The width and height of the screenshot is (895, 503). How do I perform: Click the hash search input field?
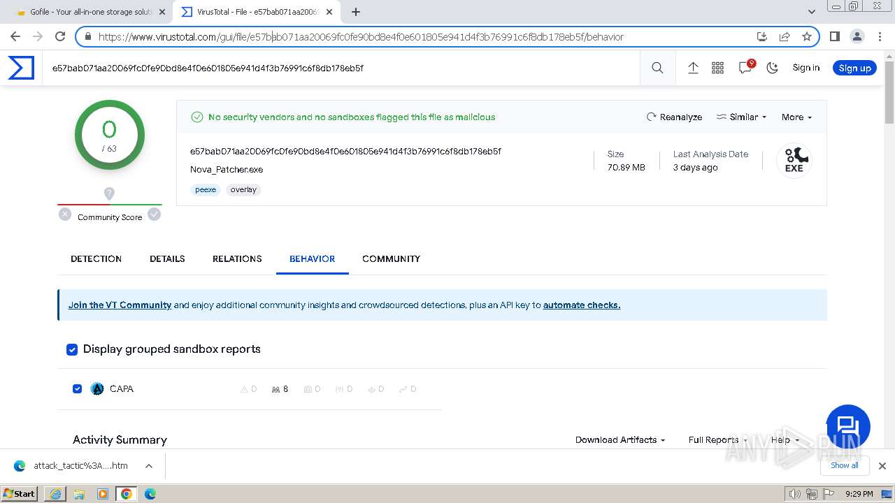(343, 68)
